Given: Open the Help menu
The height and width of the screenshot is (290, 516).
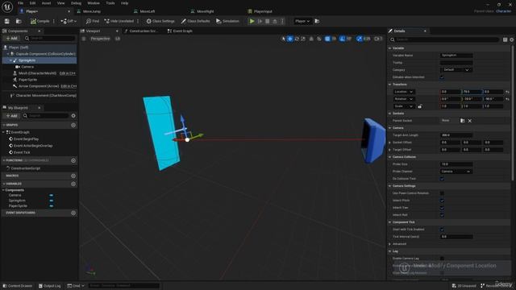Looking at the screenshot, I should click(124, 3).
